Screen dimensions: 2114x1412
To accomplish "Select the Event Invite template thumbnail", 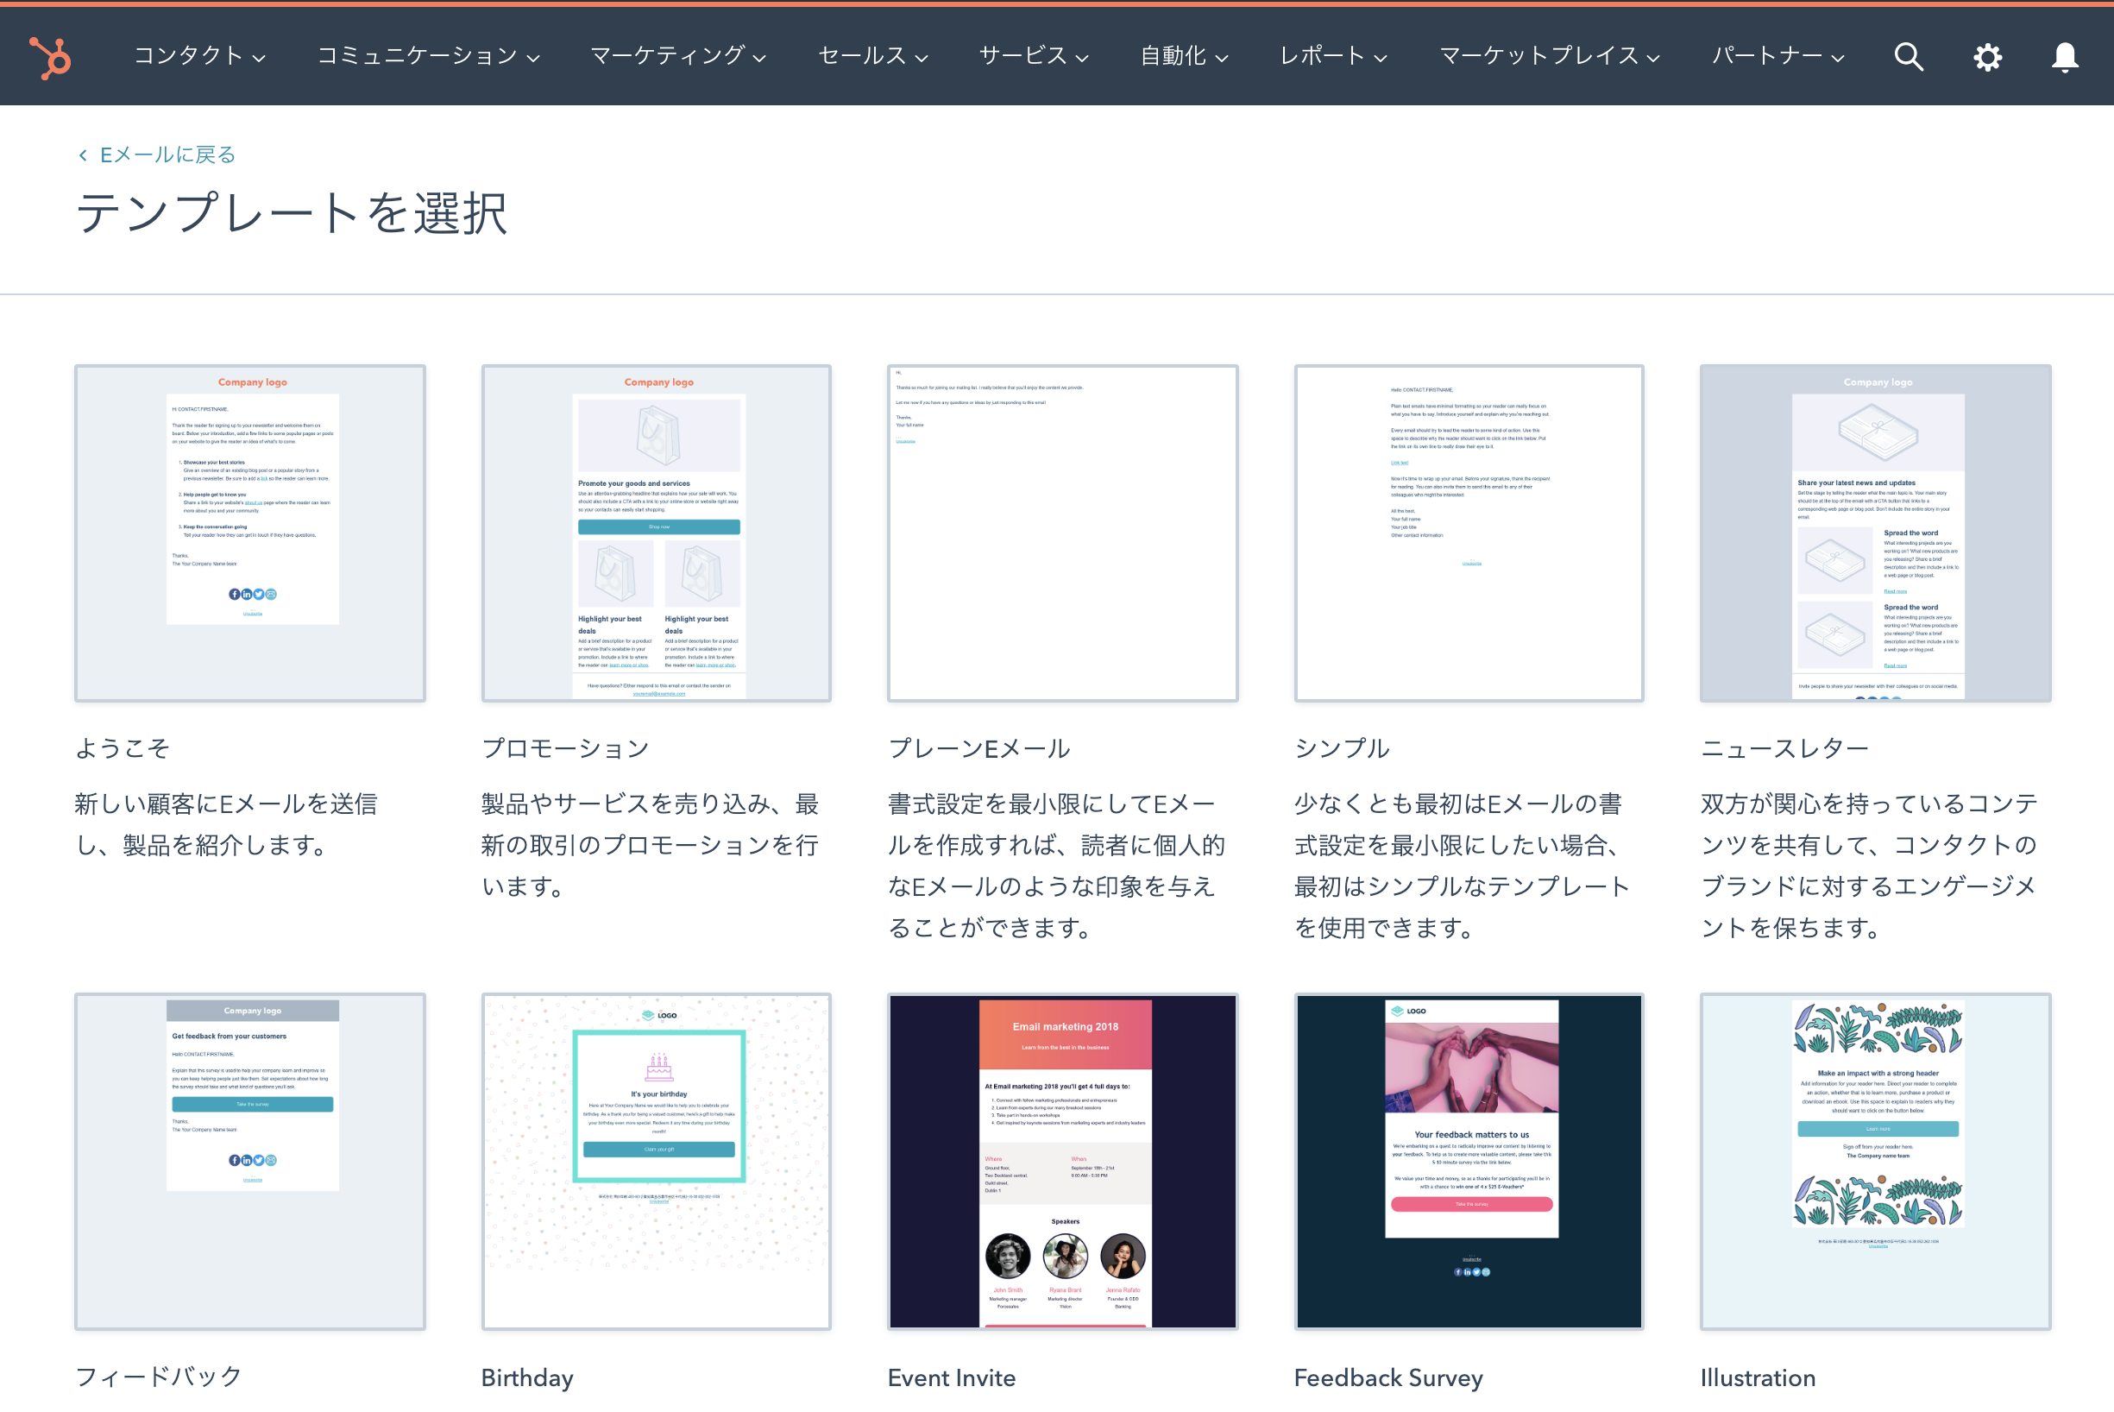I will coord(1062,1162).
